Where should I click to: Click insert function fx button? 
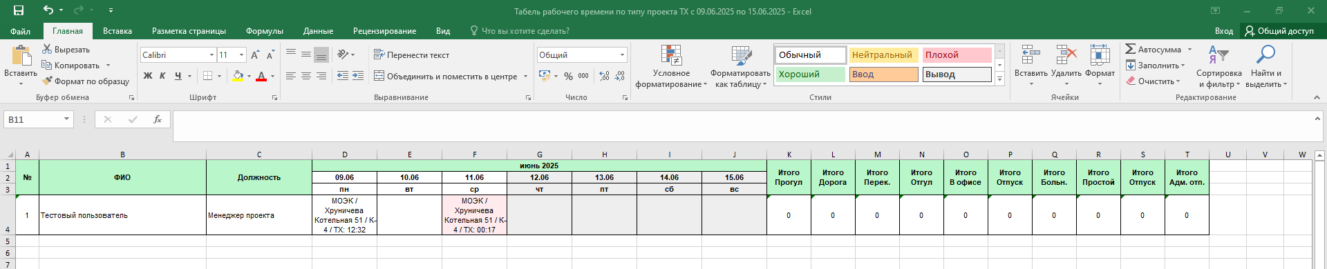coord(158,119)
